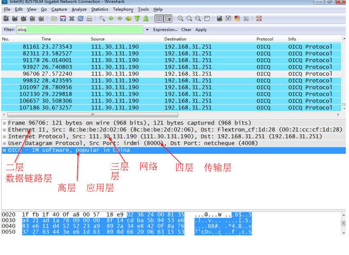
Task: Open coloring rules icon
Action: pyautogui.click(x=237, y=18)
